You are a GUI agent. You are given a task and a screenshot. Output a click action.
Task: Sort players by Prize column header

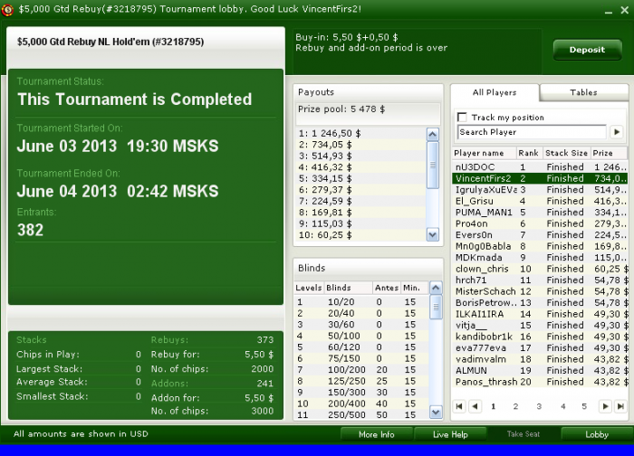(603, 153)
